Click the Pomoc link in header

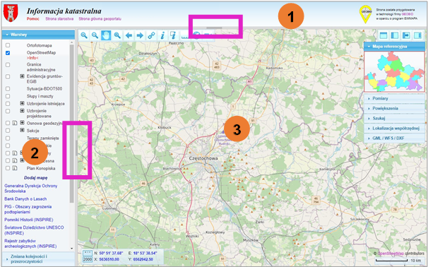pyautogui.click(x=32, y=19)
